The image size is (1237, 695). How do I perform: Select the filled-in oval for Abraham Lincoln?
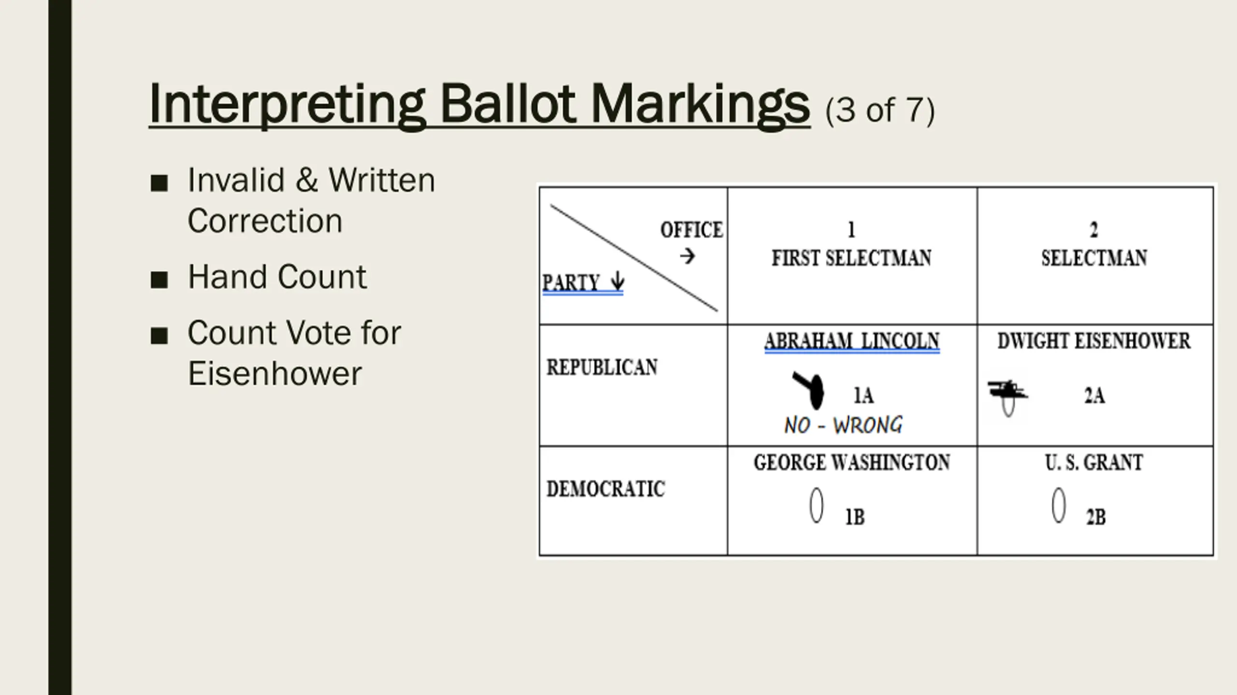(815, 392)
